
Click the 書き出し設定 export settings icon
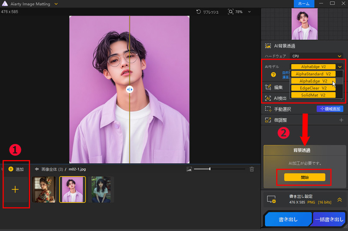tap(271, 199)
